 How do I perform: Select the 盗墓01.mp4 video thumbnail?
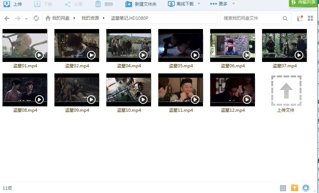25,45
